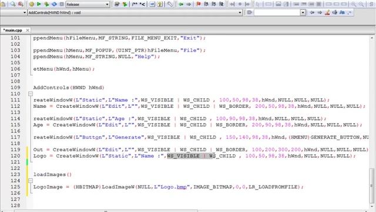Viewport: 376px width, 212px height.
Task: Open the scope selection dropdown arrow
Action: tap(25, 12)
